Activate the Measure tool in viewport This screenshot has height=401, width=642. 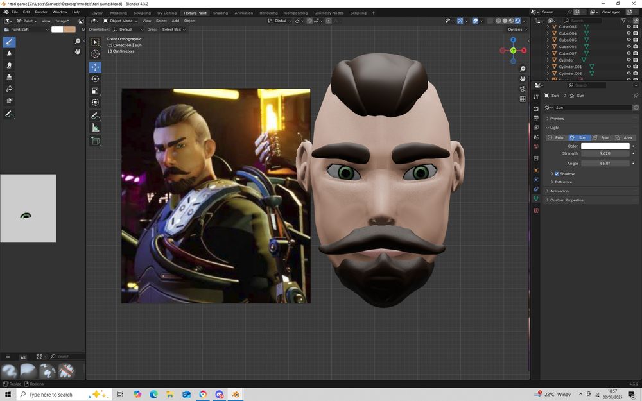click(x=95, y=128)
